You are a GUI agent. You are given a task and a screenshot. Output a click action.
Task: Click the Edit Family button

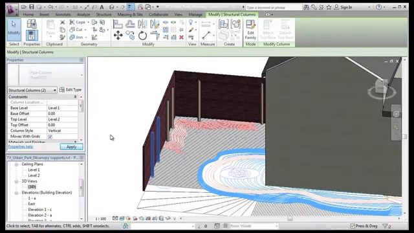(x=250, y=30)
